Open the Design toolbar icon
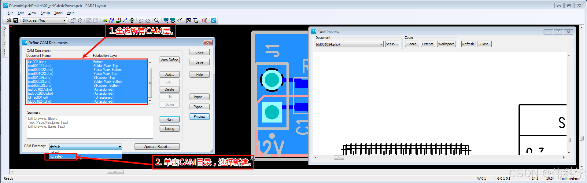This screenshot has width=587, height=183. click(x=112, y=20)
